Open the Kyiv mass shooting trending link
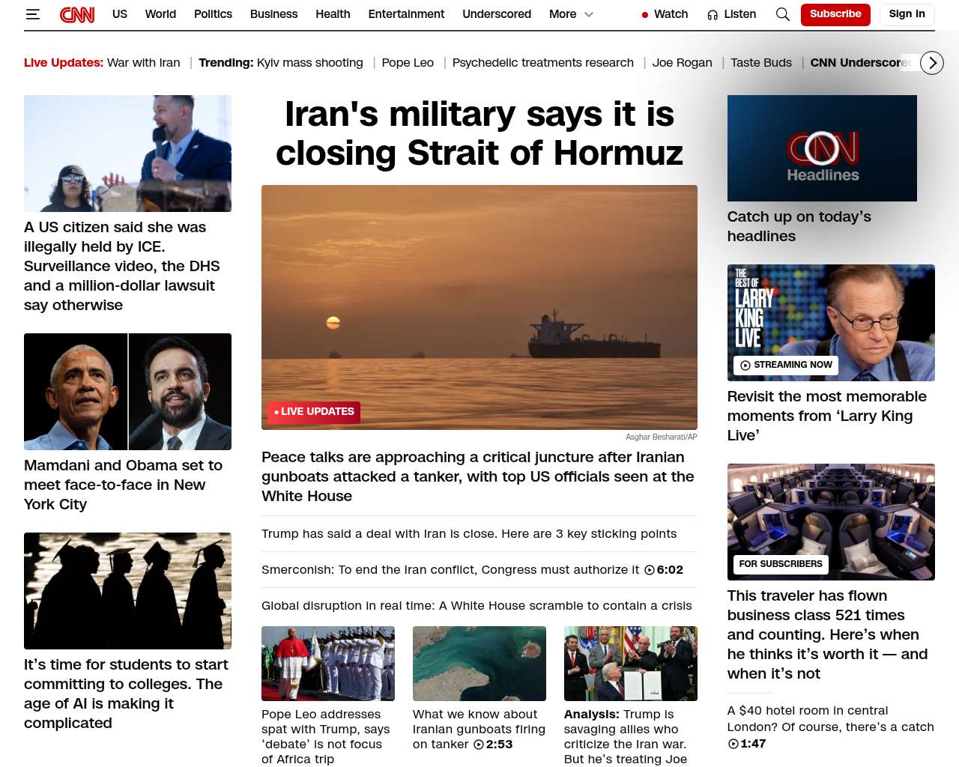959x767 pixels. [x=309, y=63]
